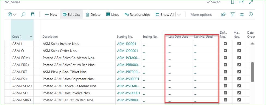Open page in new window icon
The image size is (266, 105).
241,2
